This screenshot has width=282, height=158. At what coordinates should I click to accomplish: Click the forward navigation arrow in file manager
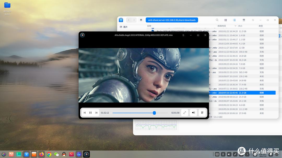click(x=135, y=20)
